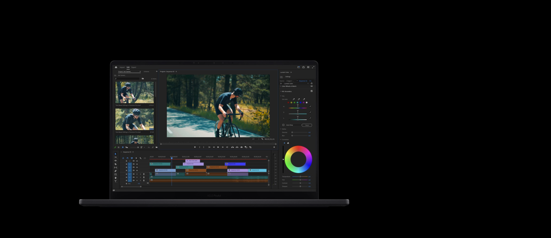The image size is (551, 238).
Task: Uncheck the HSL Secondary checkbox
Action: tap(312, 91)
